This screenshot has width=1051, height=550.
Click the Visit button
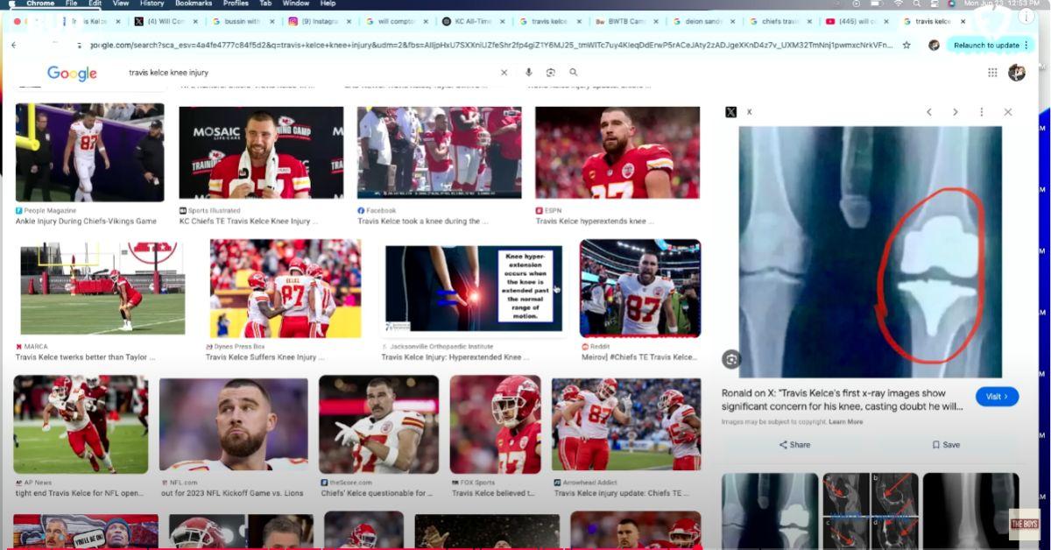[x=997, y=397]
